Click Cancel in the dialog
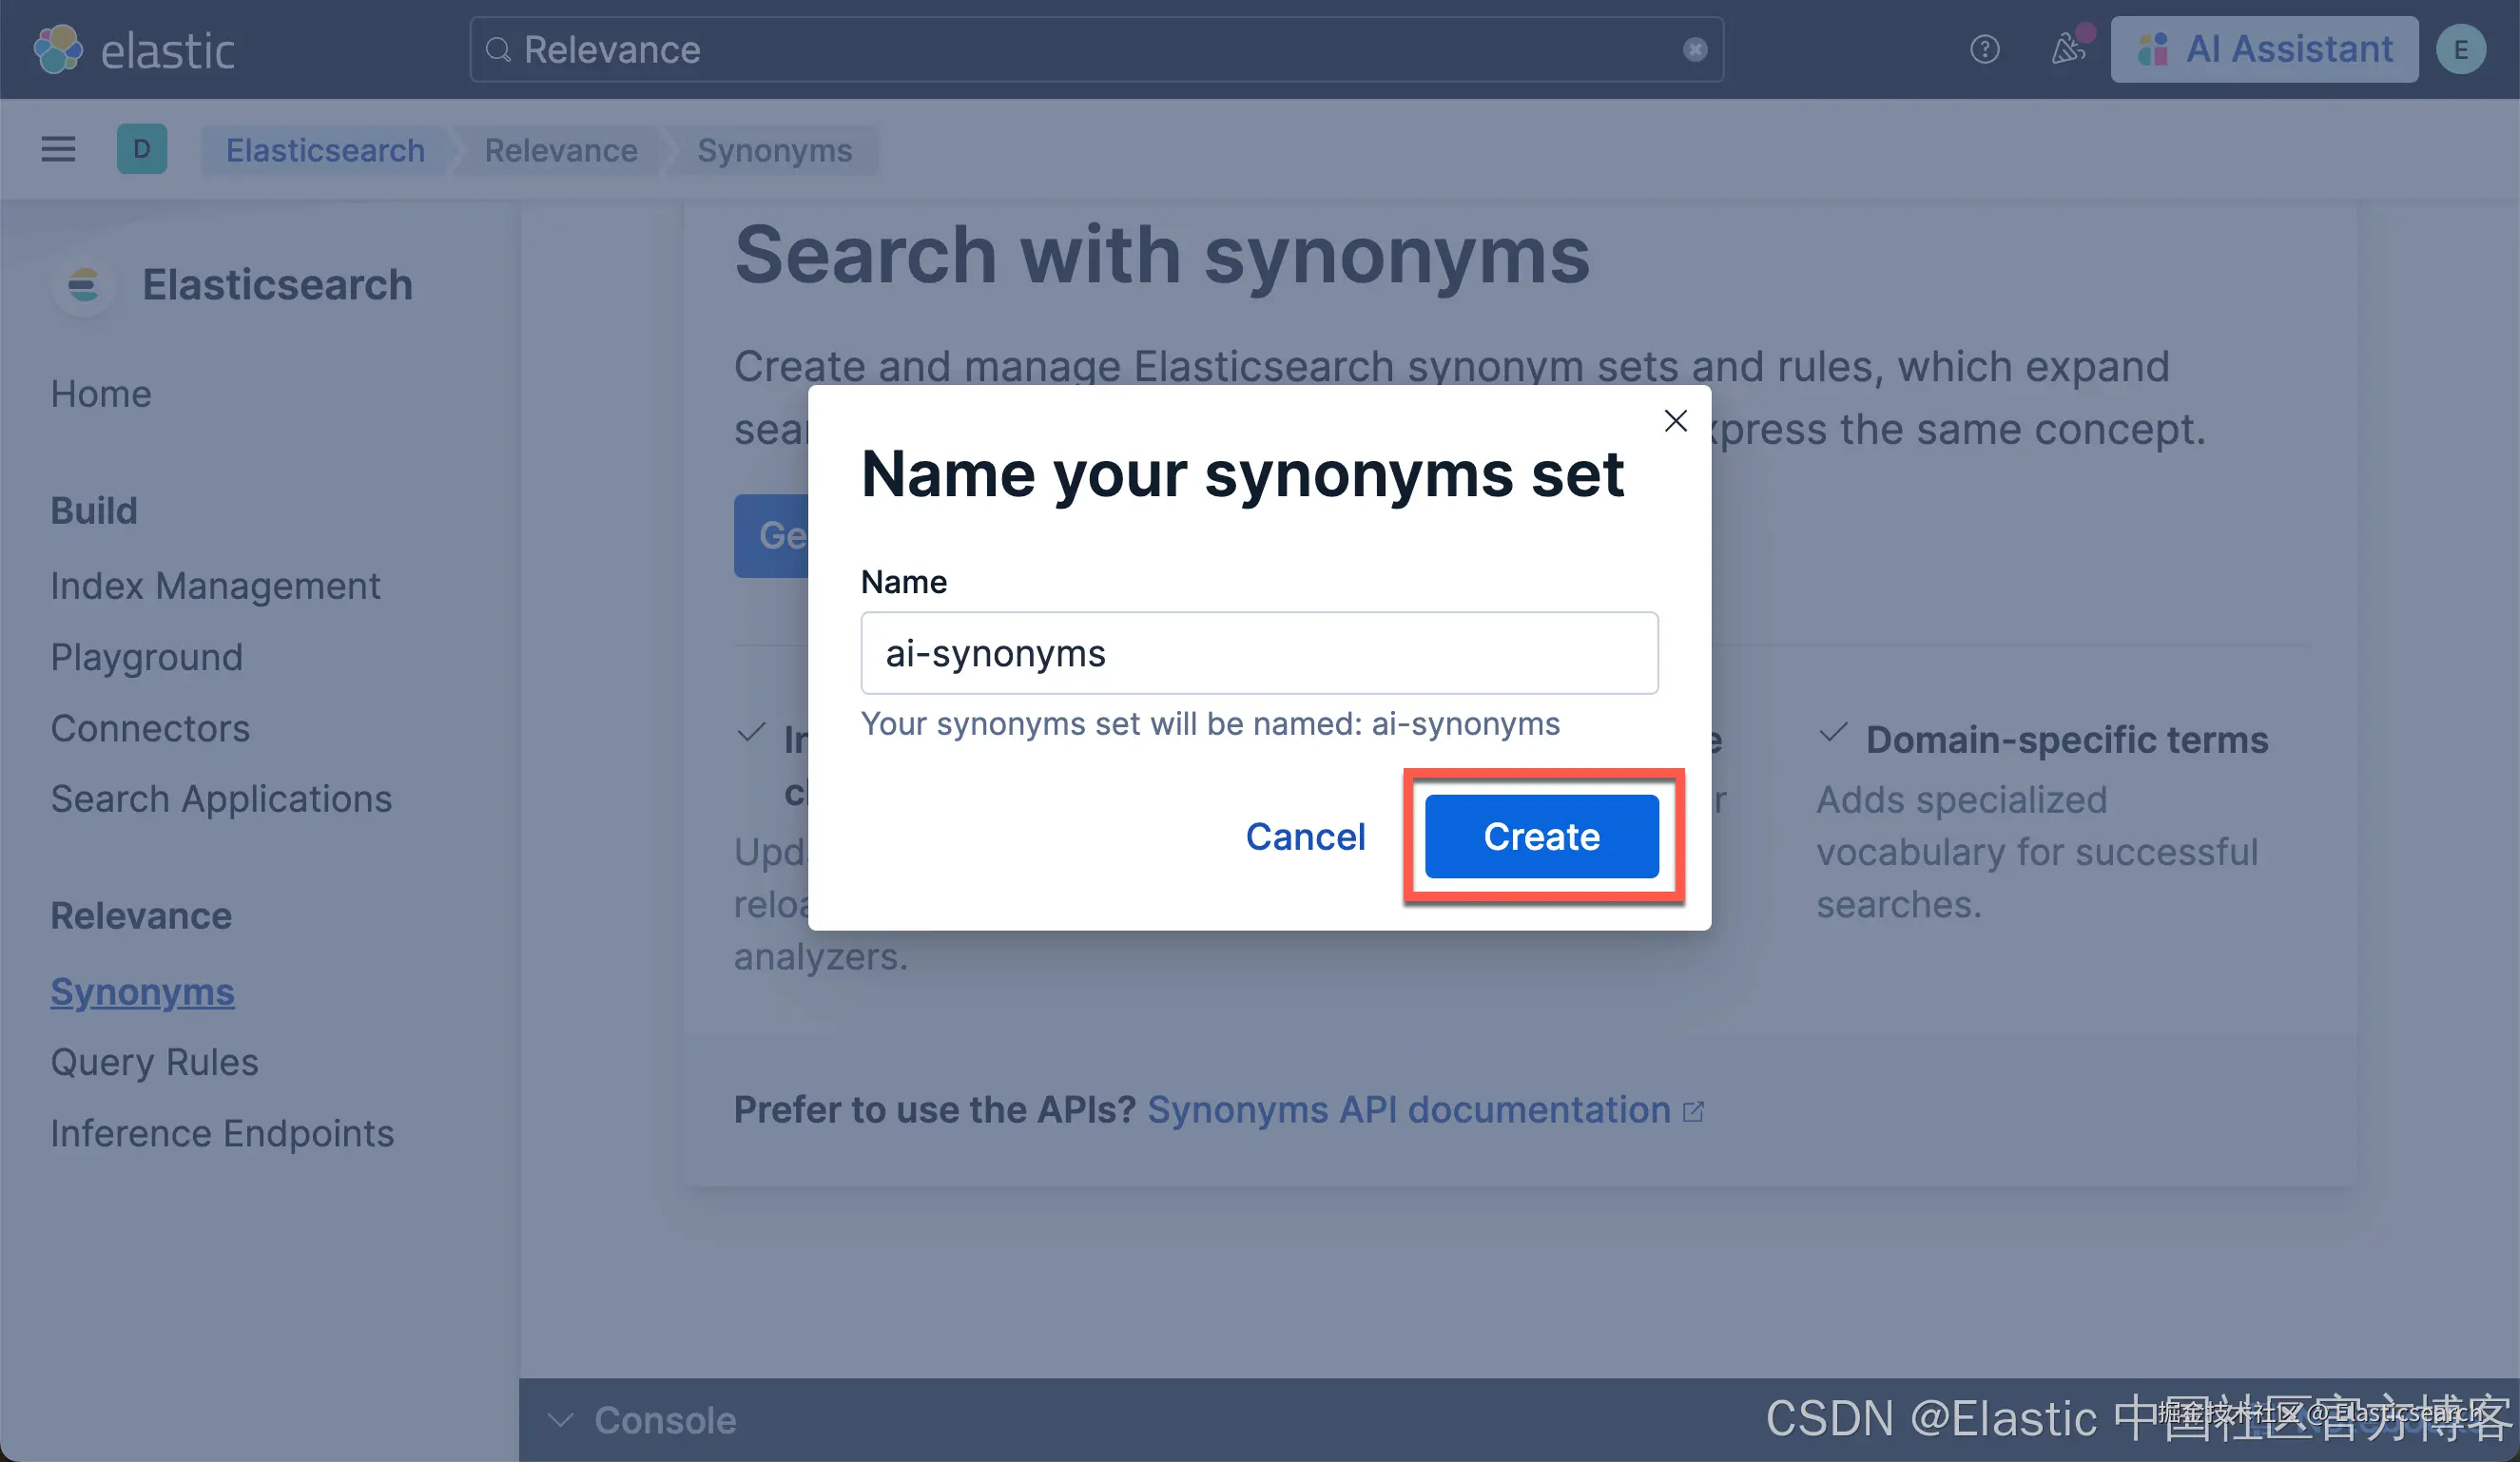The width and height of the screenshot is (2520, 1462). pos(1305,837)
